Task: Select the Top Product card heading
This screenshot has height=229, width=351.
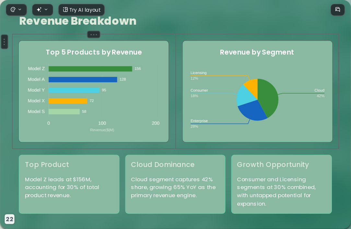Action: click(47, 165)
